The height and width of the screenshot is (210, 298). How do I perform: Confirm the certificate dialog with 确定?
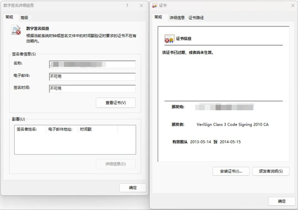[x=281, y=201]
